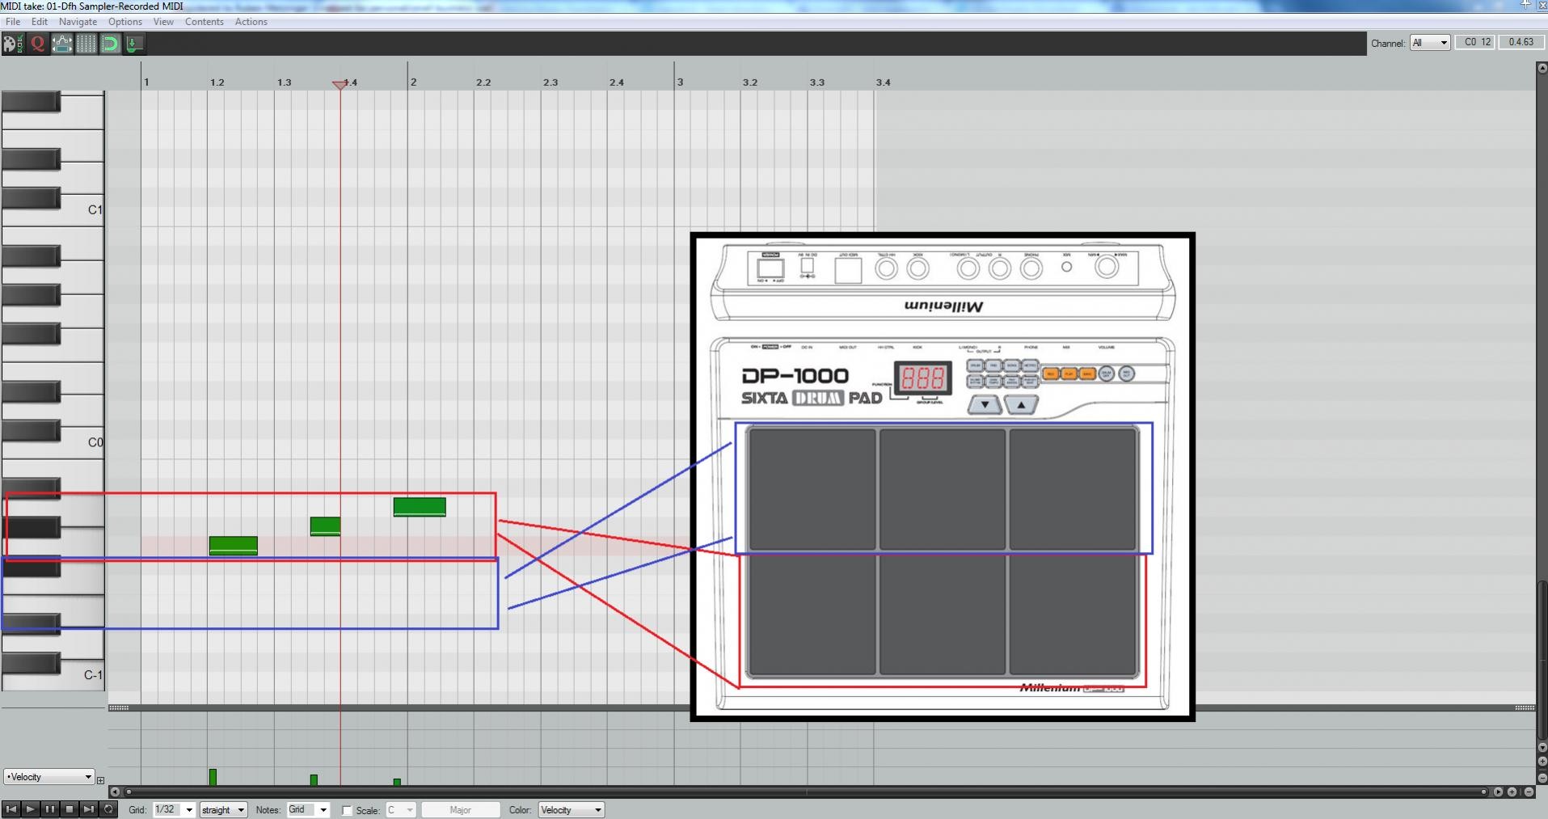Click ruler position 2.3
The height and width of the screenshot is (819, 1548).
click(x=550, y=82)
